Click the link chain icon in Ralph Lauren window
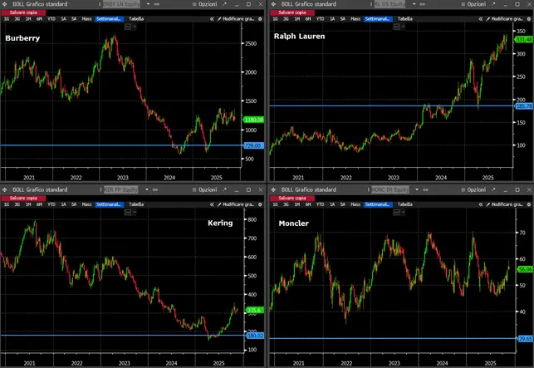534x368 pixels. coord(422,4)
